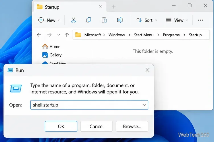Go forward with the right arrow
Viewport: 214px width, 142px height.
[50, 35]
